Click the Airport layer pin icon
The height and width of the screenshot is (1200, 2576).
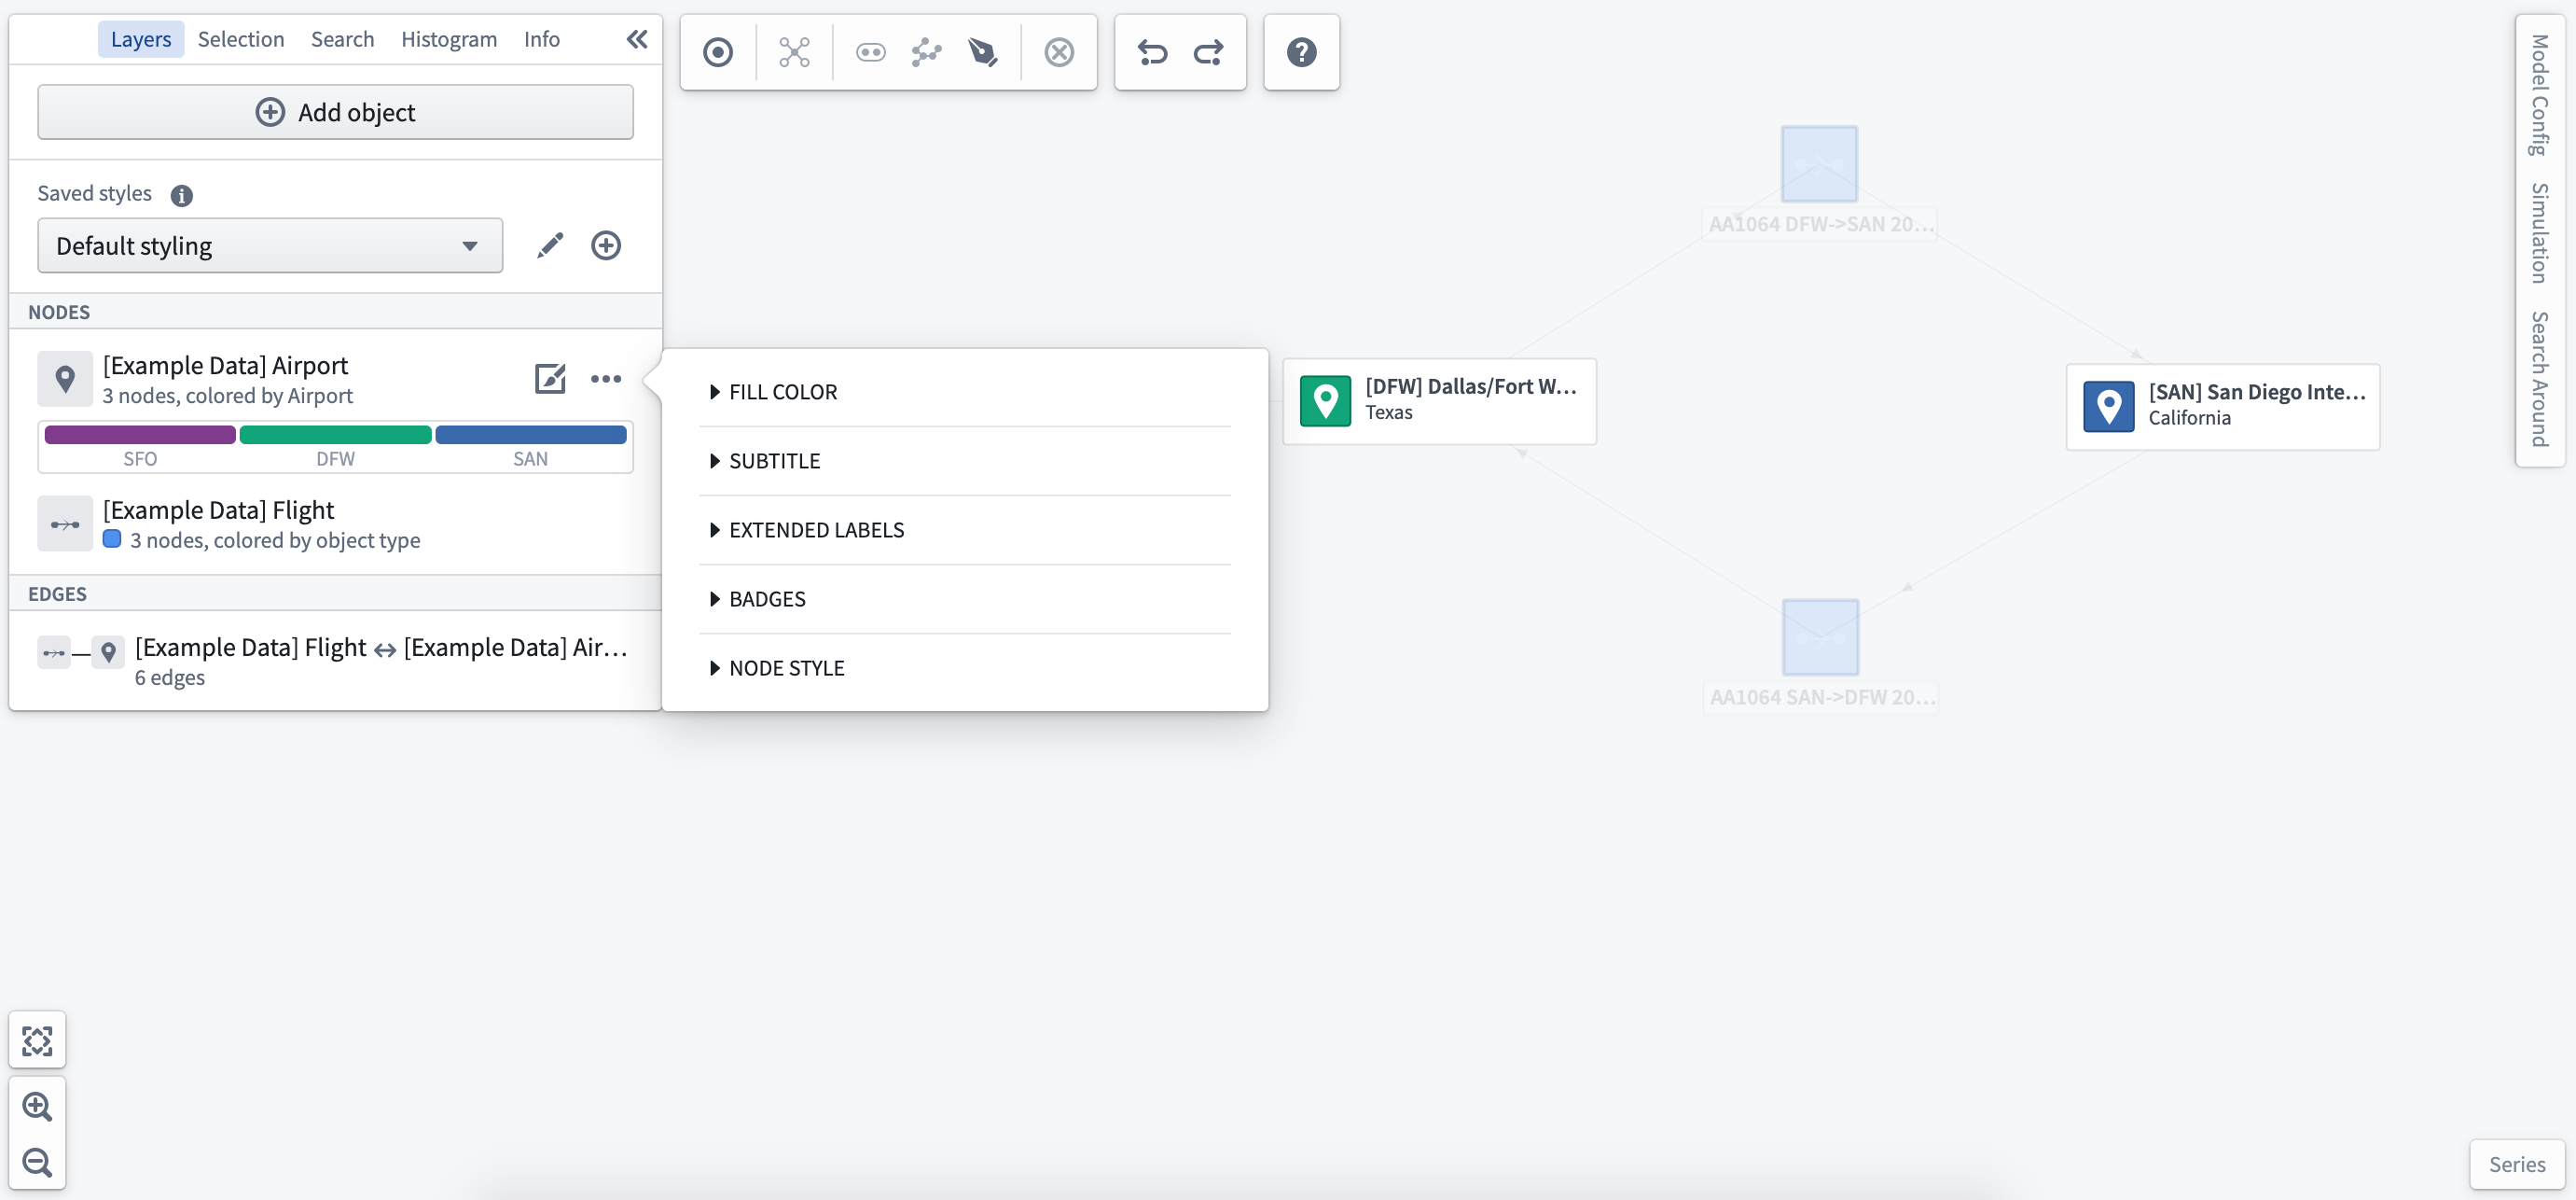[x=65, y=378]
